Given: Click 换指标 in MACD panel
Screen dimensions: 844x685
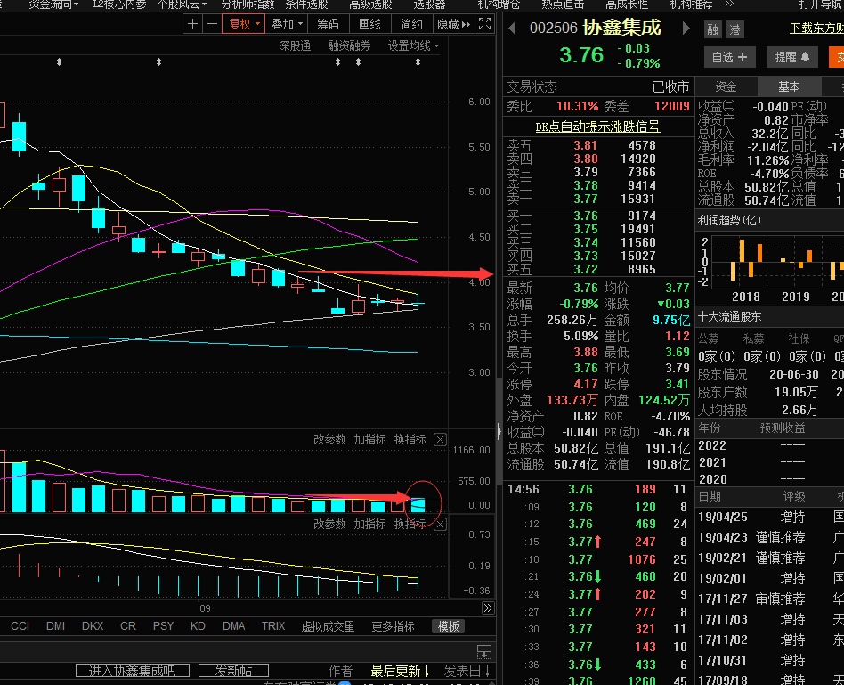Looking at the screenshot, I should [410, 524].
